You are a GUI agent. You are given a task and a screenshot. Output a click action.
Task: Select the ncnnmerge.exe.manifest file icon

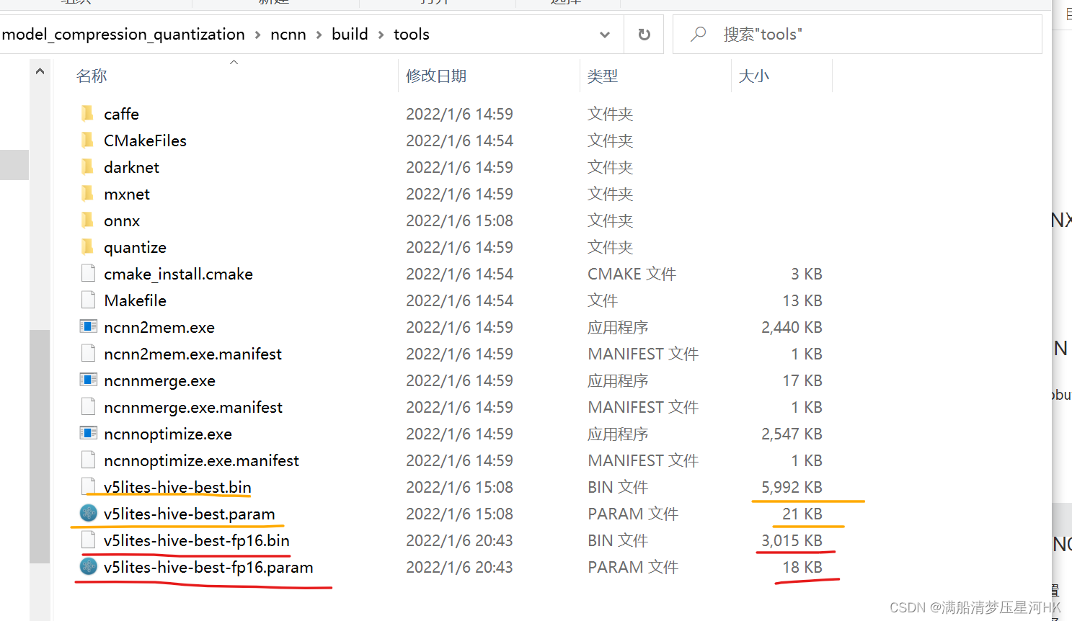[88, 407]
